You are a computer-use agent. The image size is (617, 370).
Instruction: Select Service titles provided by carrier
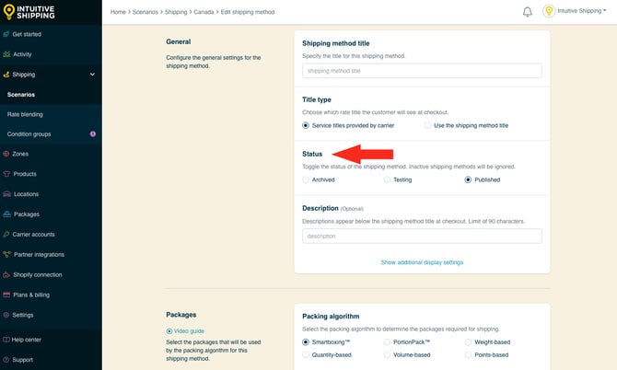(x=306, y=125)
